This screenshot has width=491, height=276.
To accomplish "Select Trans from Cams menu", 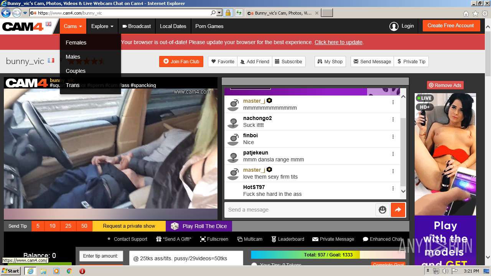I will (x=72, y=85).
